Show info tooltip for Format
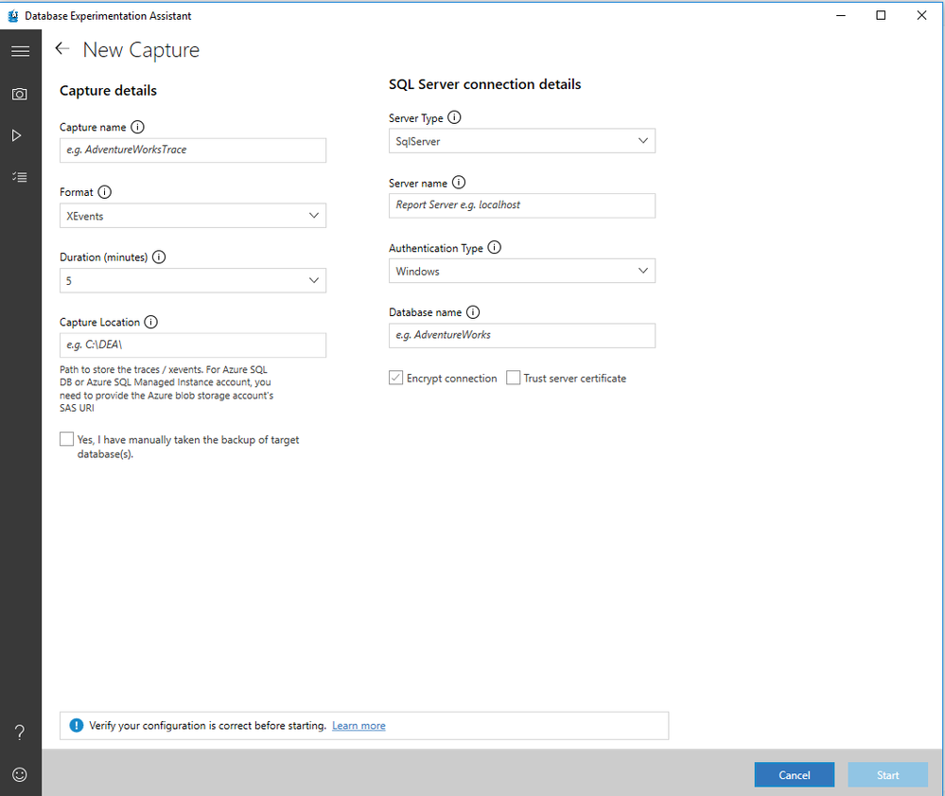This screenshot has width=945, height=796. coord(105,192)
